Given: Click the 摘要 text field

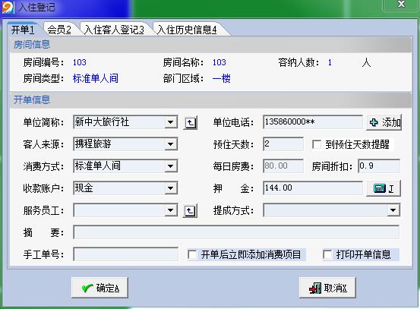Looking at the screenshot, I should coord(236,232).
